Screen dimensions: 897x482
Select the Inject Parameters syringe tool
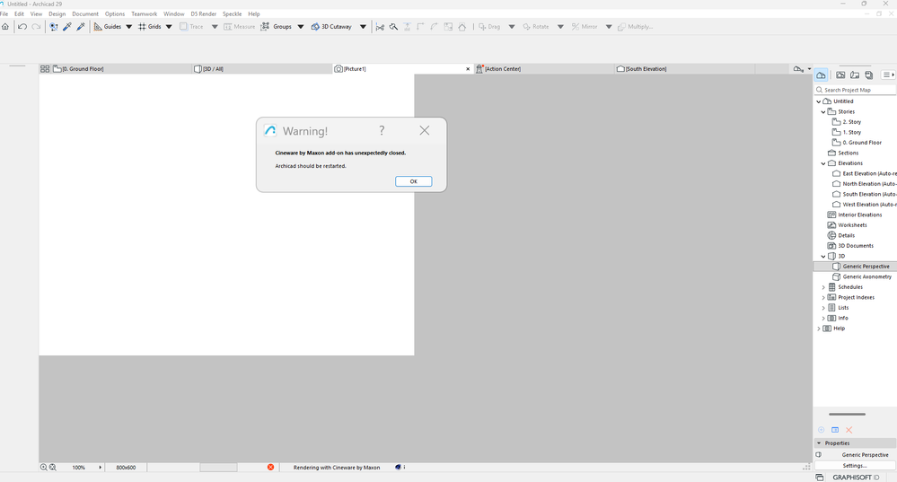[81, 26]
